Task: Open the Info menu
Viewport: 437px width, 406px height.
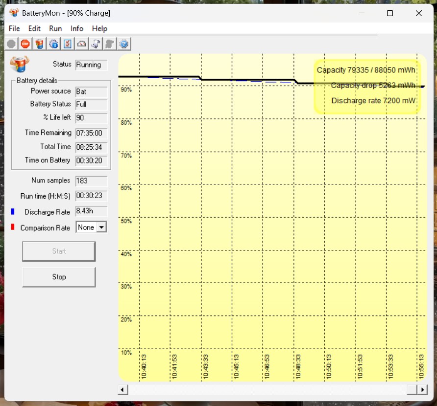Action: click(76, 28)
